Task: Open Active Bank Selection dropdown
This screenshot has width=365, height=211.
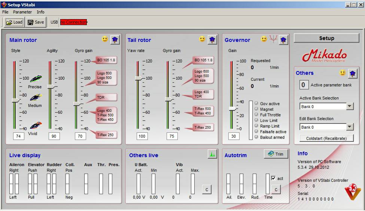Action: point(350,106)
